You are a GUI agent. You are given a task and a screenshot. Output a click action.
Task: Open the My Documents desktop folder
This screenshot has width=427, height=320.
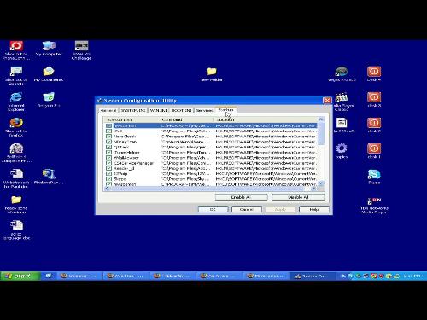[49, 74]
